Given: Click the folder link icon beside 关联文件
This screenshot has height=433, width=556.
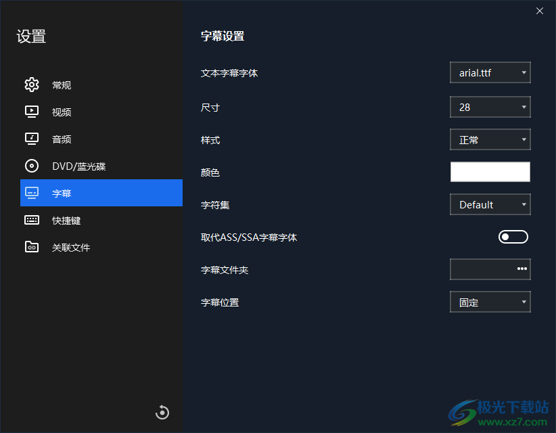Looking at the screenshot, I should point(32,247).
